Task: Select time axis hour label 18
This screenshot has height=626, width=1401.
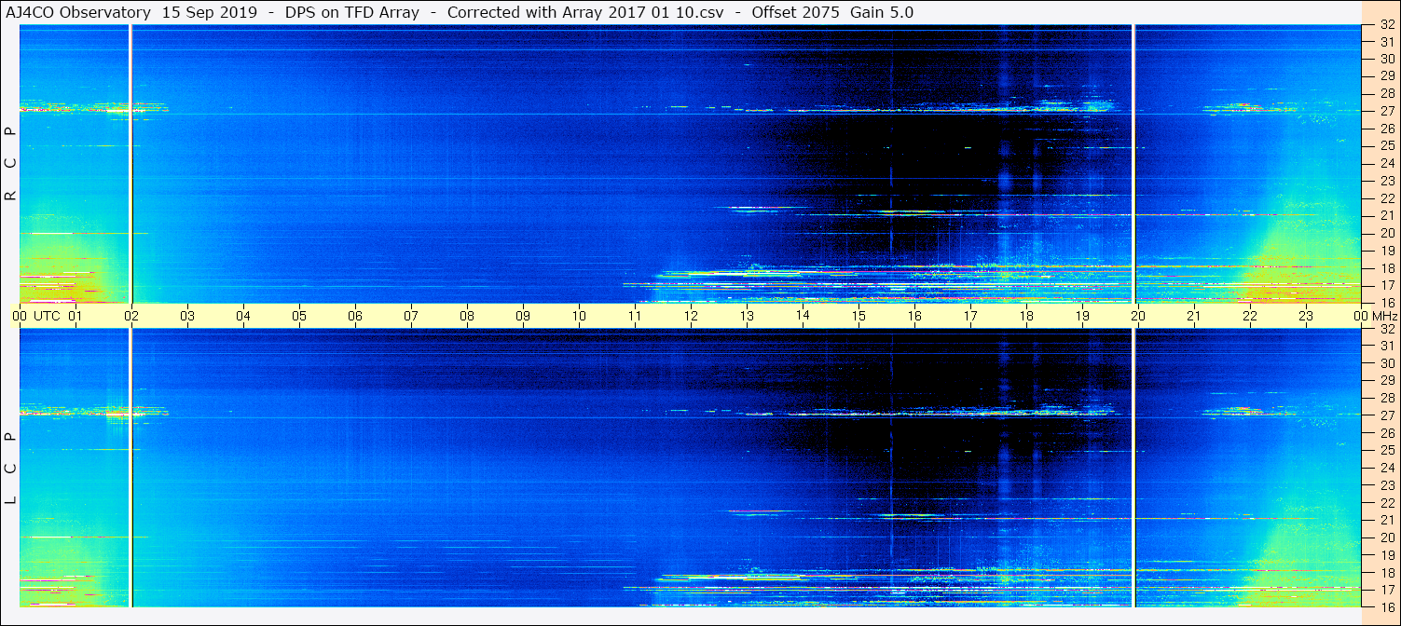Action: tap(1026, 316)
